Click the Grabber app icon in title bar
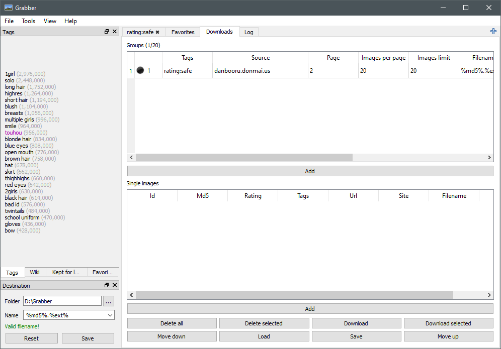 pos(9,8)
